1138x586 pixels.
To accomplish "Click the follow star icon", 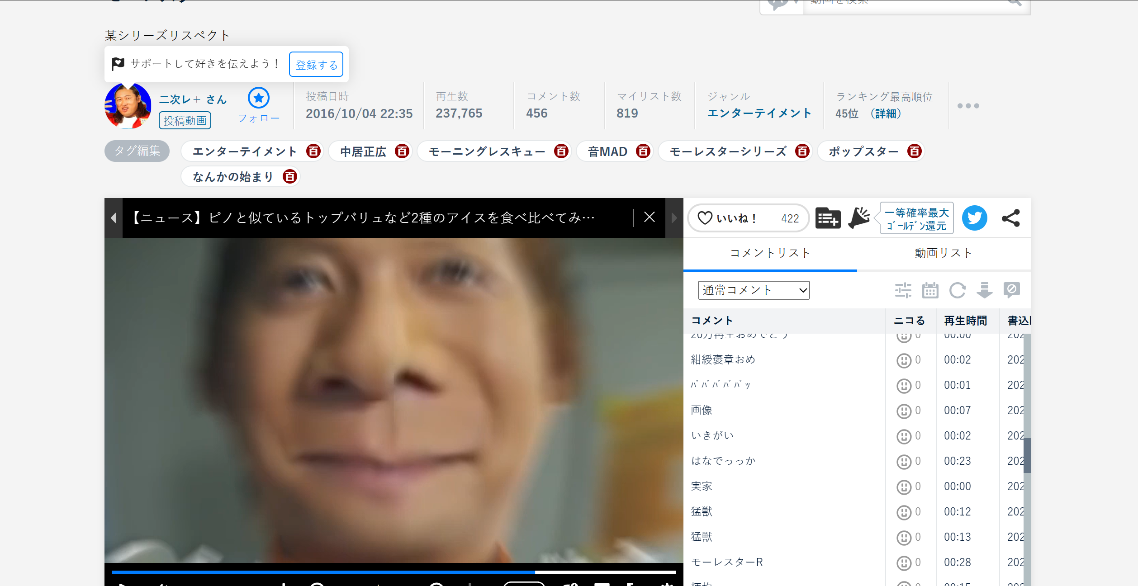I will coord(259,98).
